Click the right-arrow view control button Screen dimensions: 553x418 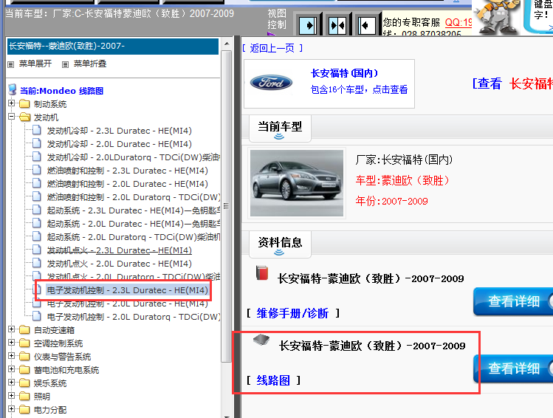[308, 25]
